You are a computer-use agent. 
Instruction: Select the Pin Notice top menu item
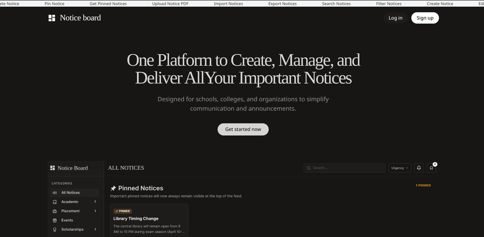click(54, 4)
